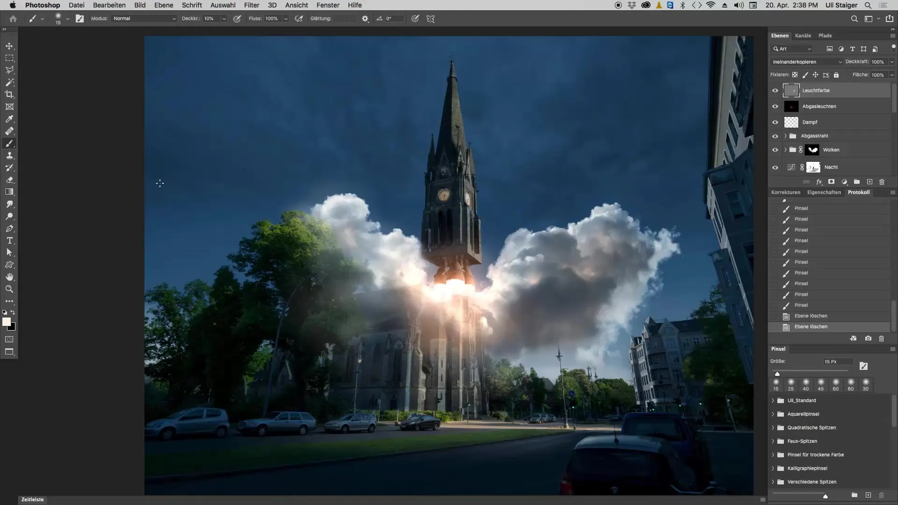Open the Deckkr. opacity dropdown arrow
Screen dimensions: 898x505
coord(224,19)
